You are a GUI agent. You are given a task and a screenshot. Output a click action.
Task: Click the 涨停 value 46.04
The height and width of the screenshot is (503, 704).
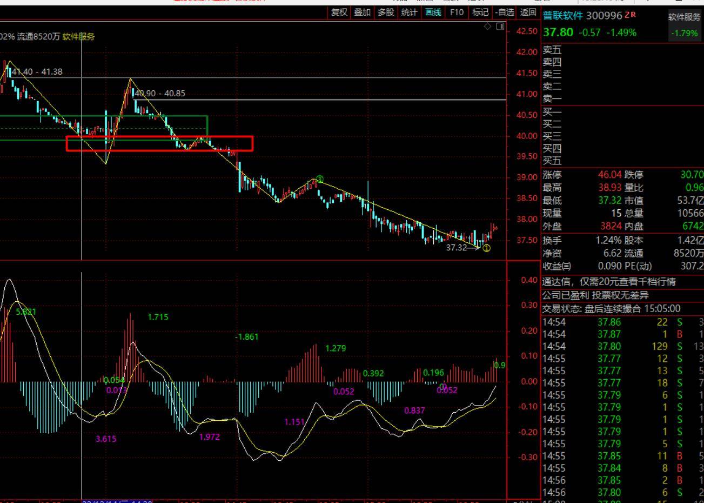[610, 175]
